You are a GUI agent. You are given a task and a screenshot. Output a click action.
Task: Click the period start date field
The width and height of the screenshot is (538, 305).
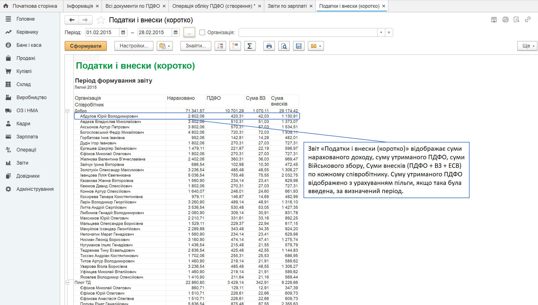pos(102,32)
